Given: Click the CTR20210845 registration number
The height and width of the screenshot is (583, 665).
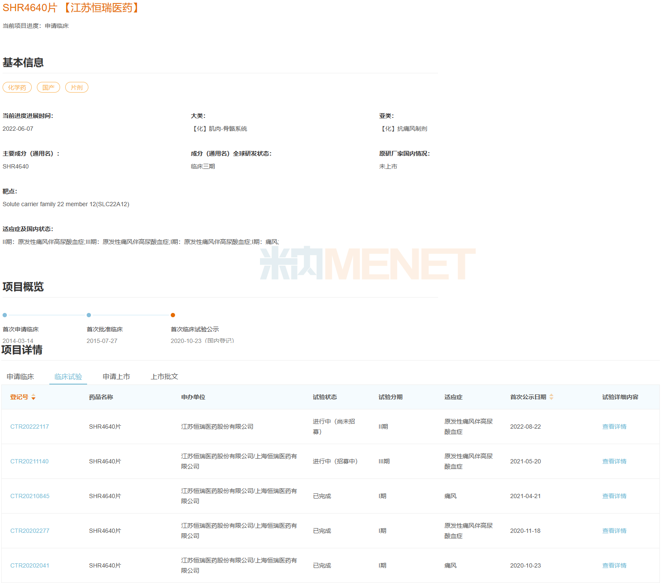Looking at the screenshot, I should coord(30,496).
